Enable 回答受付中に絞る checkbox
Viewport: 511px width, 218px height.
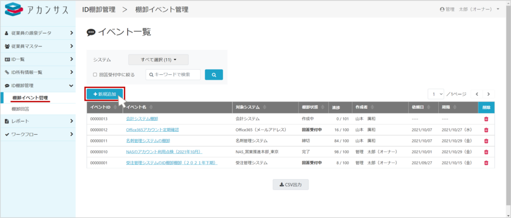pos(95,75)
